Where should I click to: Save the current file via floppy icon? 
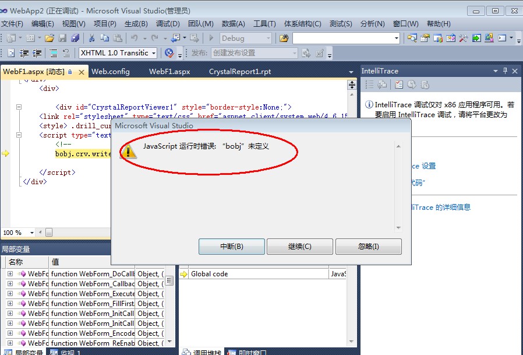click(62, 38)
